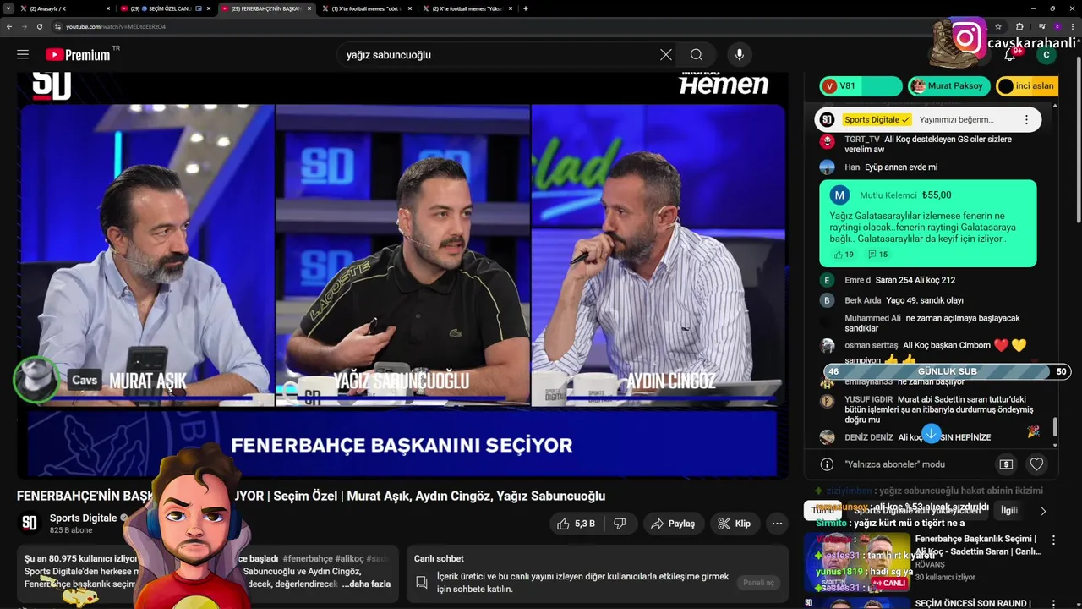The image size is (1082, 609).
Task: Select the Tümü suggestions chip
Action: click(822, 510)
